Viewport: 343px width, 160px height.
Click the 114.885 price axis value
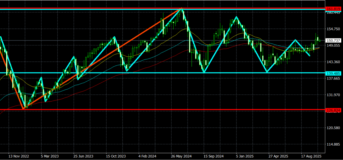coord(334,144)
